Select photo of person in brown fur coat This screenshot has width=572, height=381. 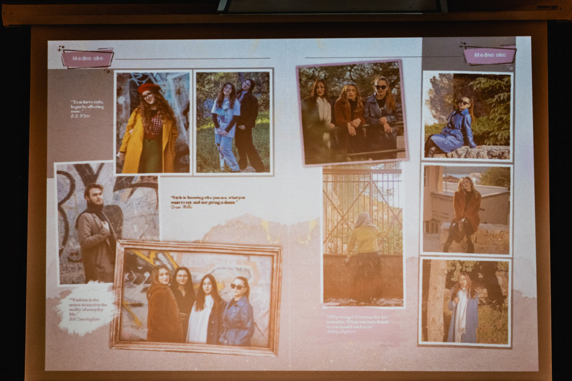tap(466, 210)
